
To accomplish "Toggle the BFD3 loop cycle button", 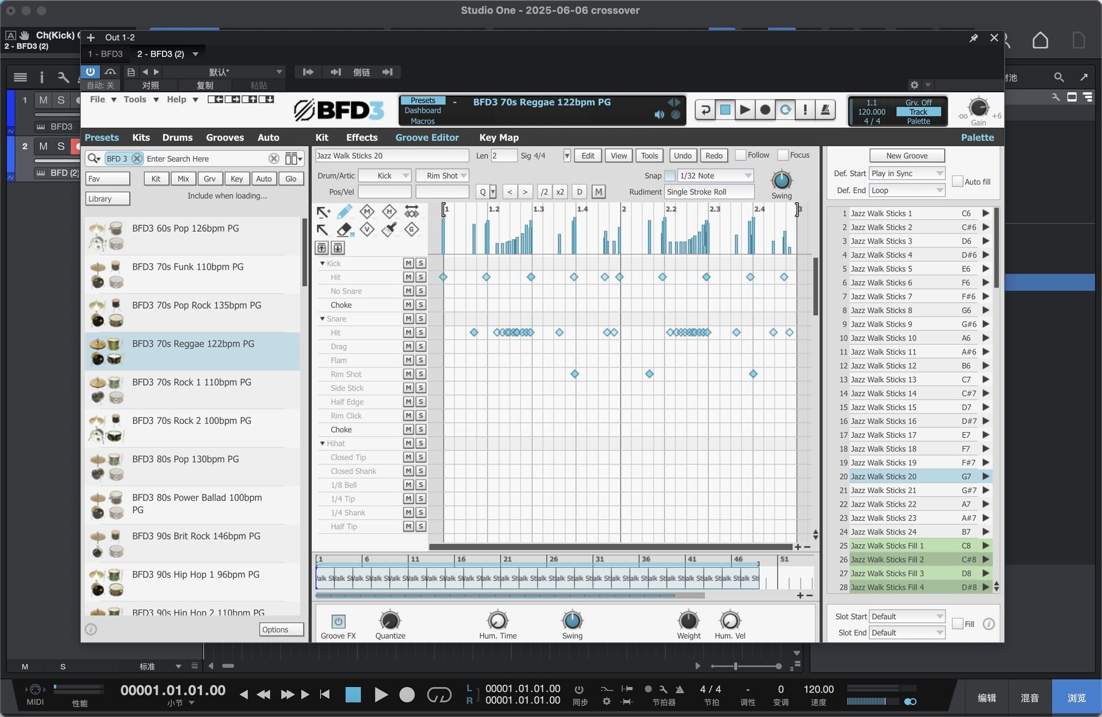I will click(785, 110).
